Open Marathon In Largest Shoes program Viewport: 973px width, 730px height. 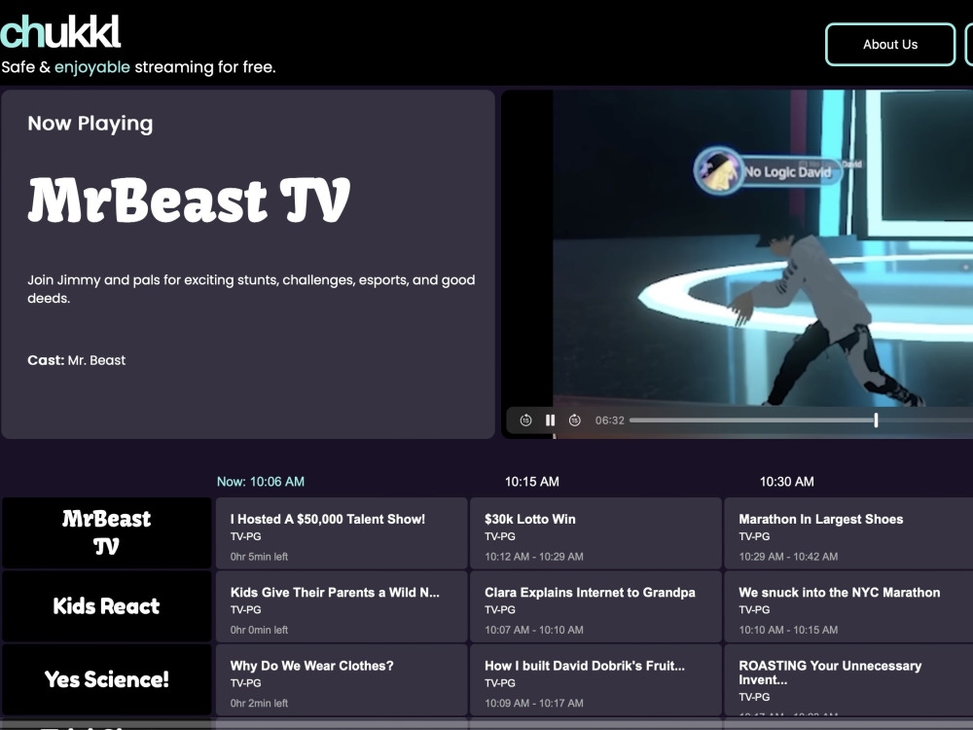(848, 532)
